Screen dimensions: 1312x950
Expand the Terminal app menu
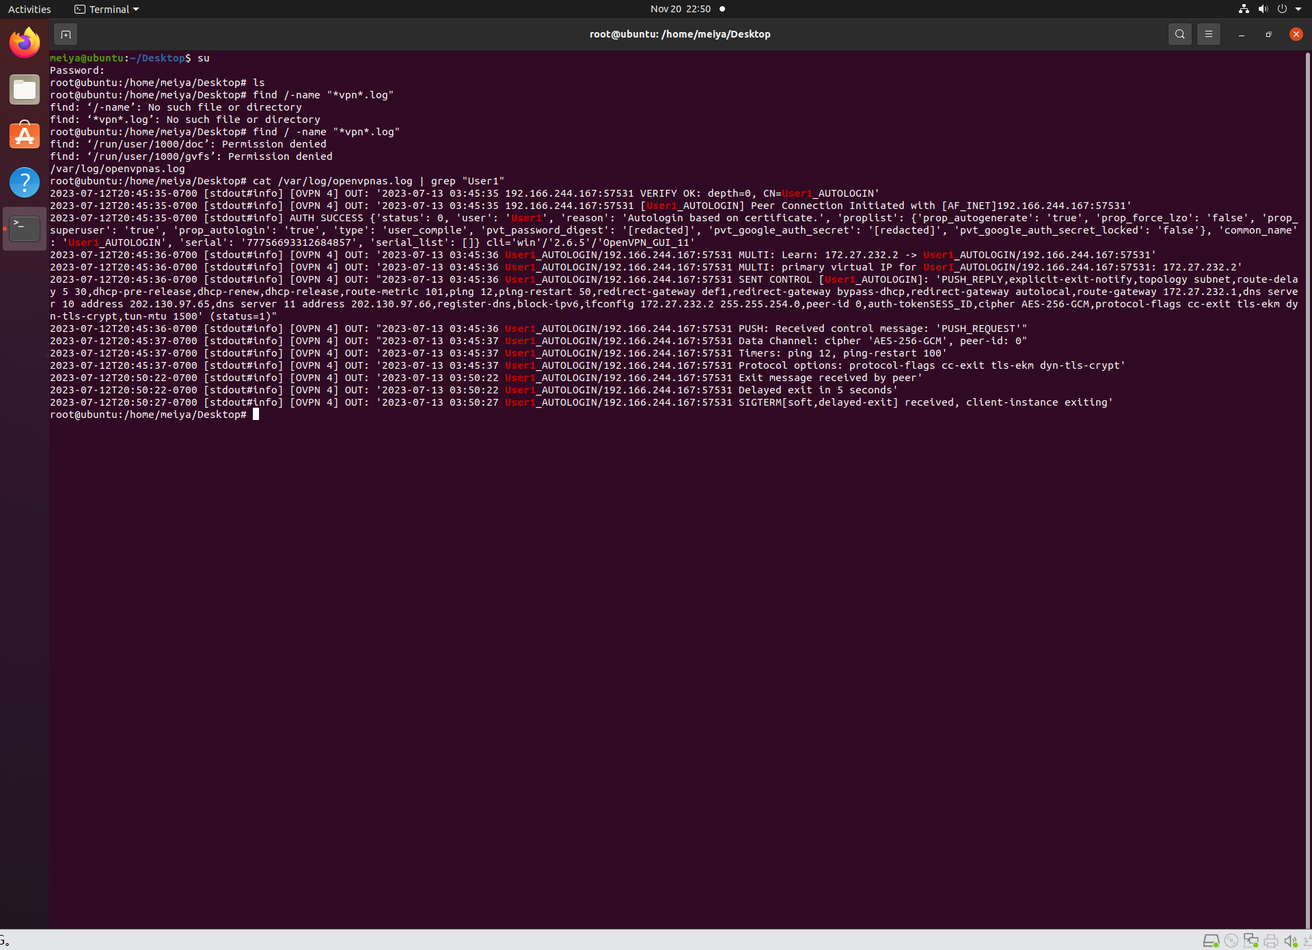[107, 9]
